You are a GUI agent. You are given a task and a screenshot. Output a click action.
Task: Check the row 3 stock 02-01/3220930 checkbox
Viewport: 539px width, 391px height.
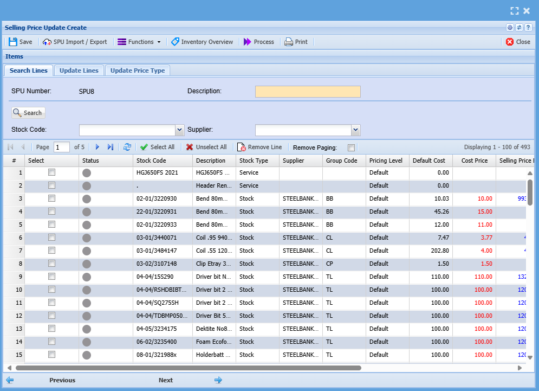51,198
